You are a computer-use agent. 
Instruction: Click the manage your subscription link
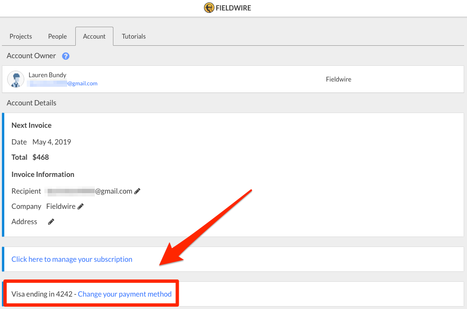tap(72, 259)
